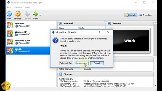Expand the Start button dropdown arrow
Image resolution: width=162 pixels, height=91 pixels.
tap(40, 15)
